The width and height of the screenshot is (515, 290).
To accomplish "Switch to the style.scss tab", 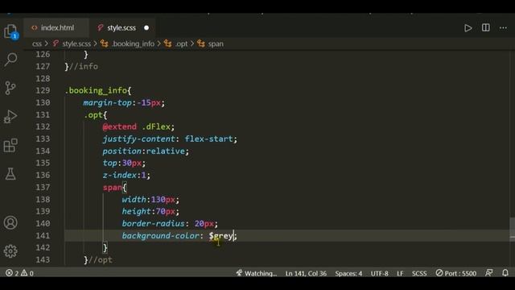I will click(x=122, y=28).
